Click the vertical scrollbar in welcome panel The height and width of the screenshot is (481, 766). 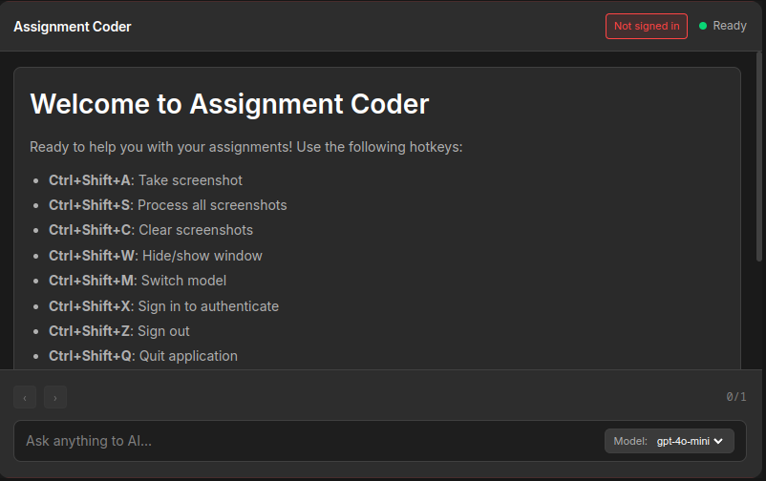[x=759, y=157]
